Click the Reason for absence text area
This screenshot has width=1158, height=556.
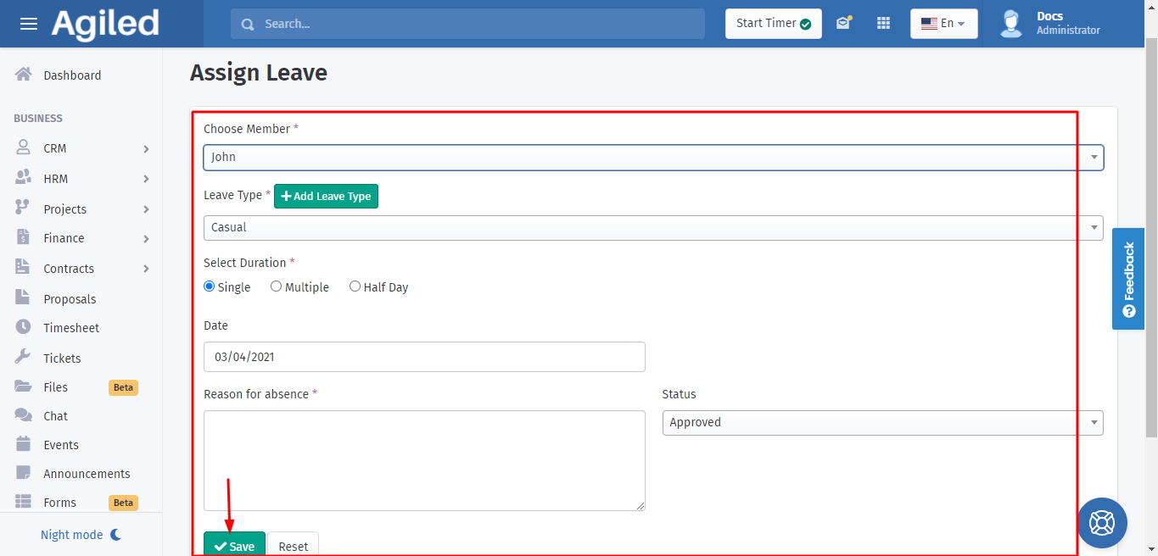(424, 460)
